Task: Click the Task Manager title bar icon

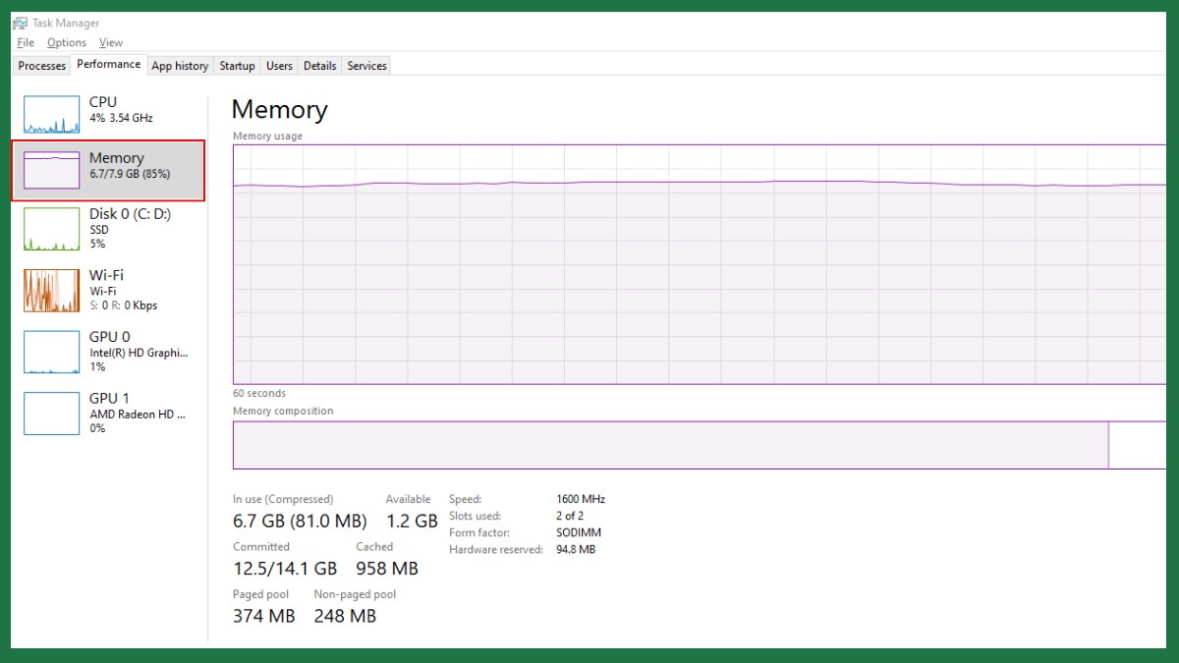Action: [x=20, y=23]
